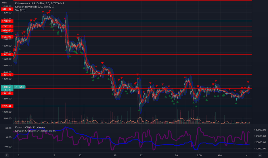This screenshot has width=268, height=158.
Task: Click the 1653.95 red price label
Action: 7,37
